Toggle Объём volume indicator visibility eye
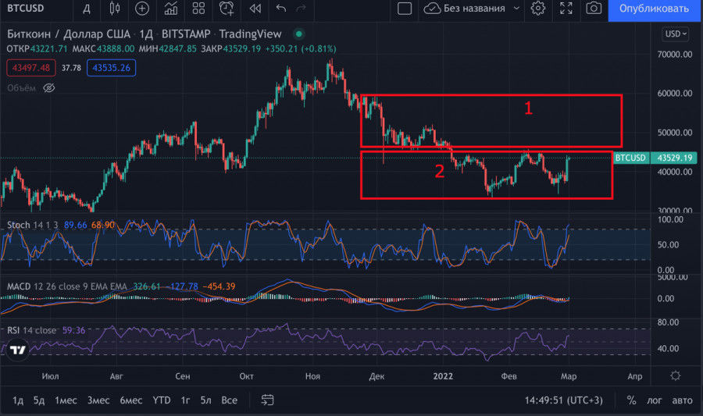Screen dimensions: 703x416 [x=49, y=88]
